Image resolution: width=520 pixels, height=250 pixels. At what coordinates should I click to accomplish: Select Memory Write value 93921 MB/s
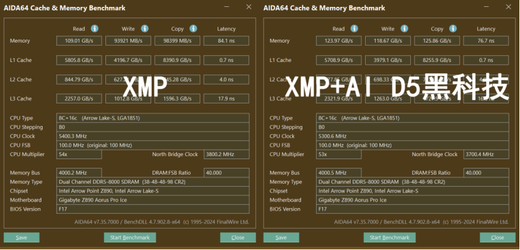(128, 41)
